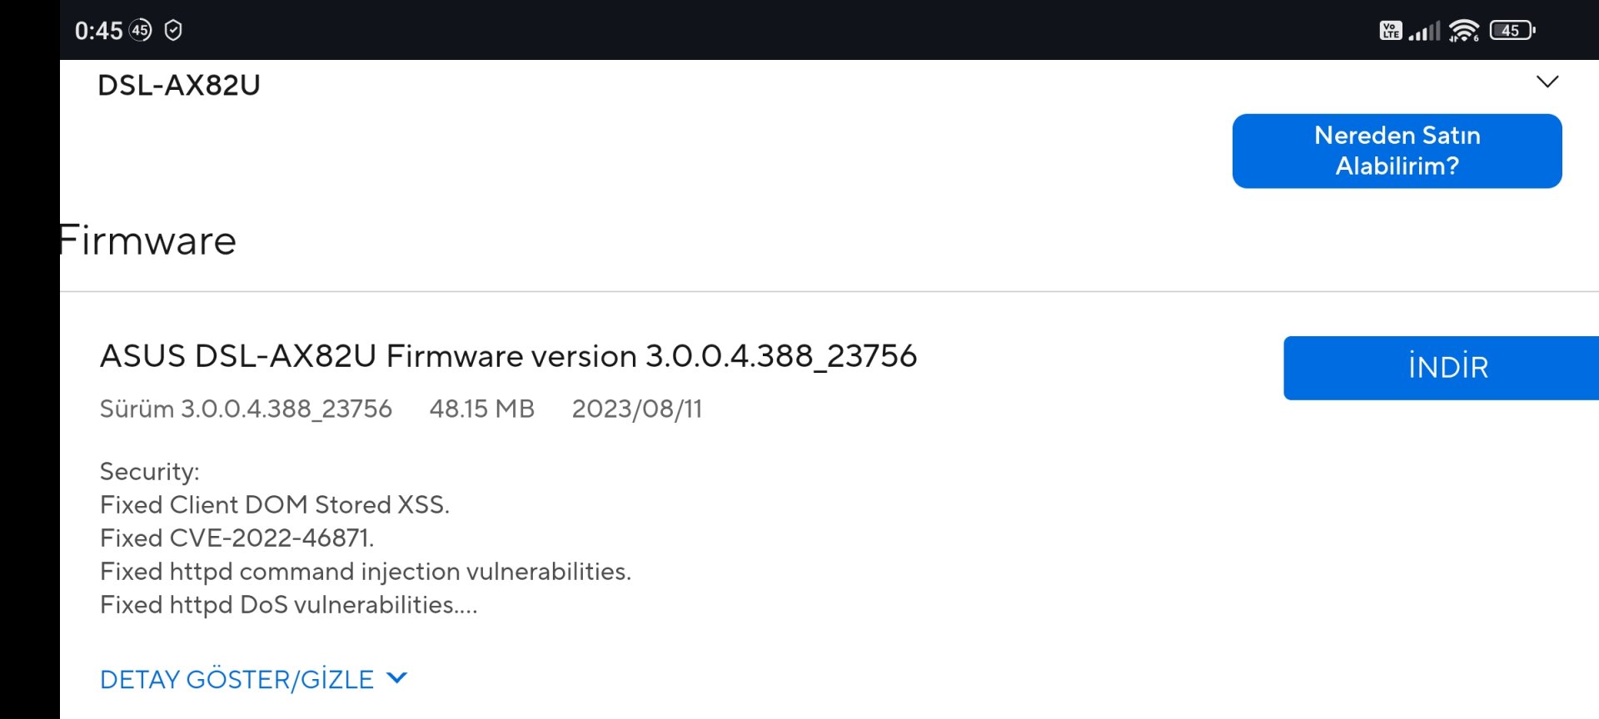
Task: Toggle details via DETAY GÖSTER/GİZLE link
Action: coord(237,680)
